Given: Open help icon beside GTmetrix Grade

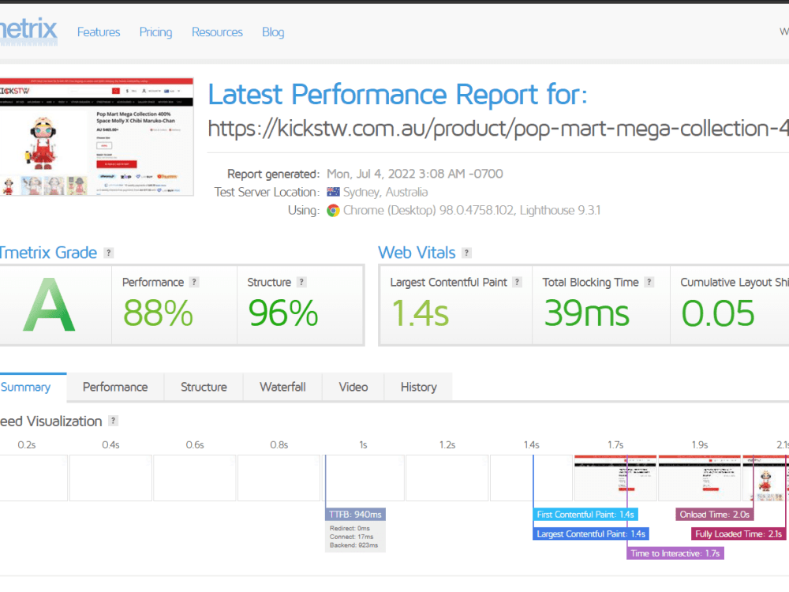Looking at the screenshot, I should pyautogui.click(x=108, y=253).
